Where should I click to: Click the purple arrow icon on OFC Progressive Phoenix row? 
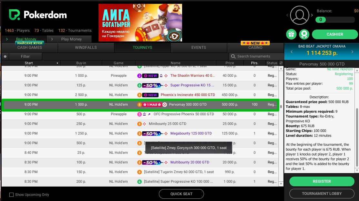149,114
